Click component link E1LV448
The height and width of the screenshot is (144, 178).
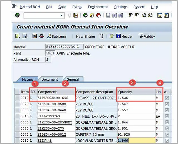tap(44, 141)
